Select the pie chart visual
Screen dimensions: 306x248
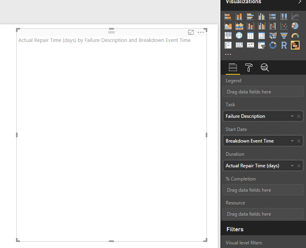tap(295, 26)
